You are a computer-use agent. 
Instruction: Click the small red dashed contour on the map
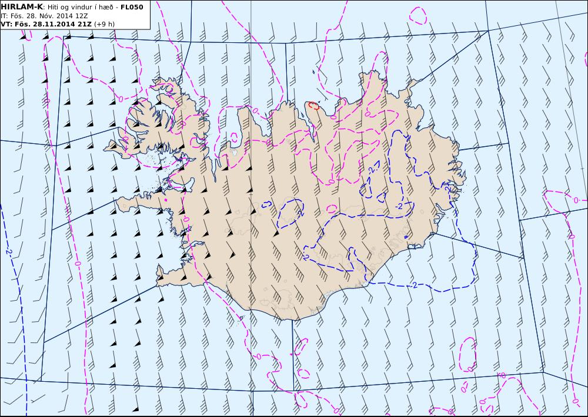(313, 106)
